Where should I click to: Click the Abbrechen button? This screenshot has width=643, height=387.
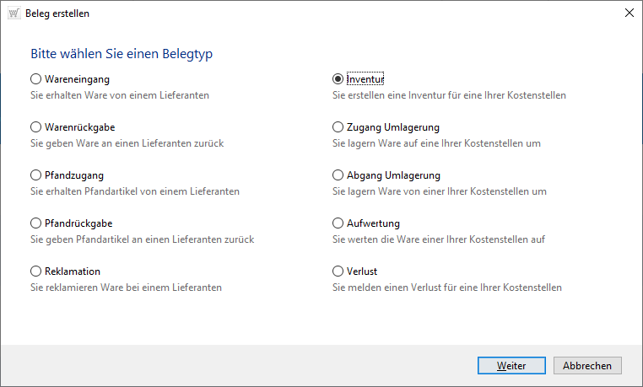[x=588, y=365]
